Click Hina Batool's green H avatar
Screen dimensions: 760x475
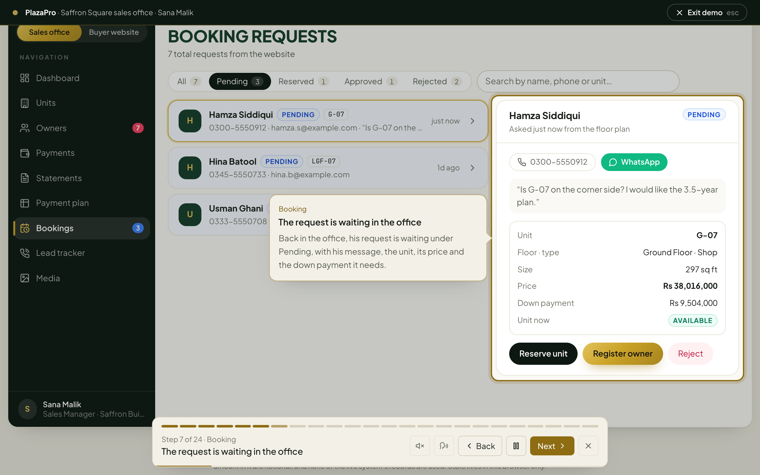point(190,168)
